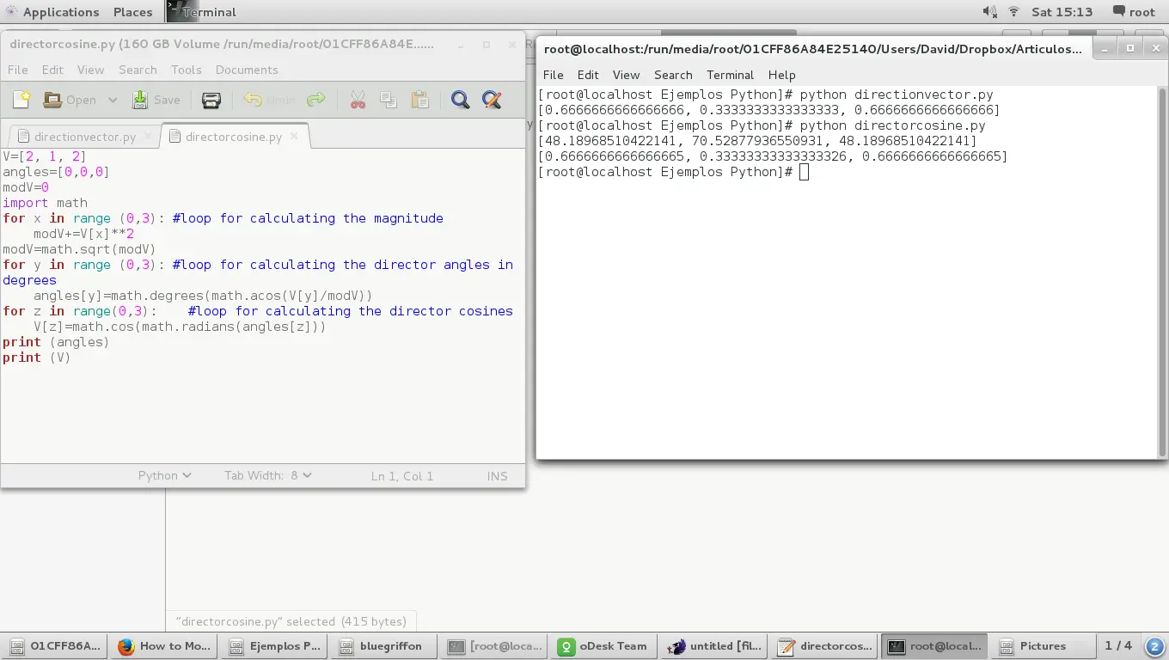Switch to Ejemplos P... taskbar window
This screenshot has width=1169, height=660.
click(x=274, y=646)
